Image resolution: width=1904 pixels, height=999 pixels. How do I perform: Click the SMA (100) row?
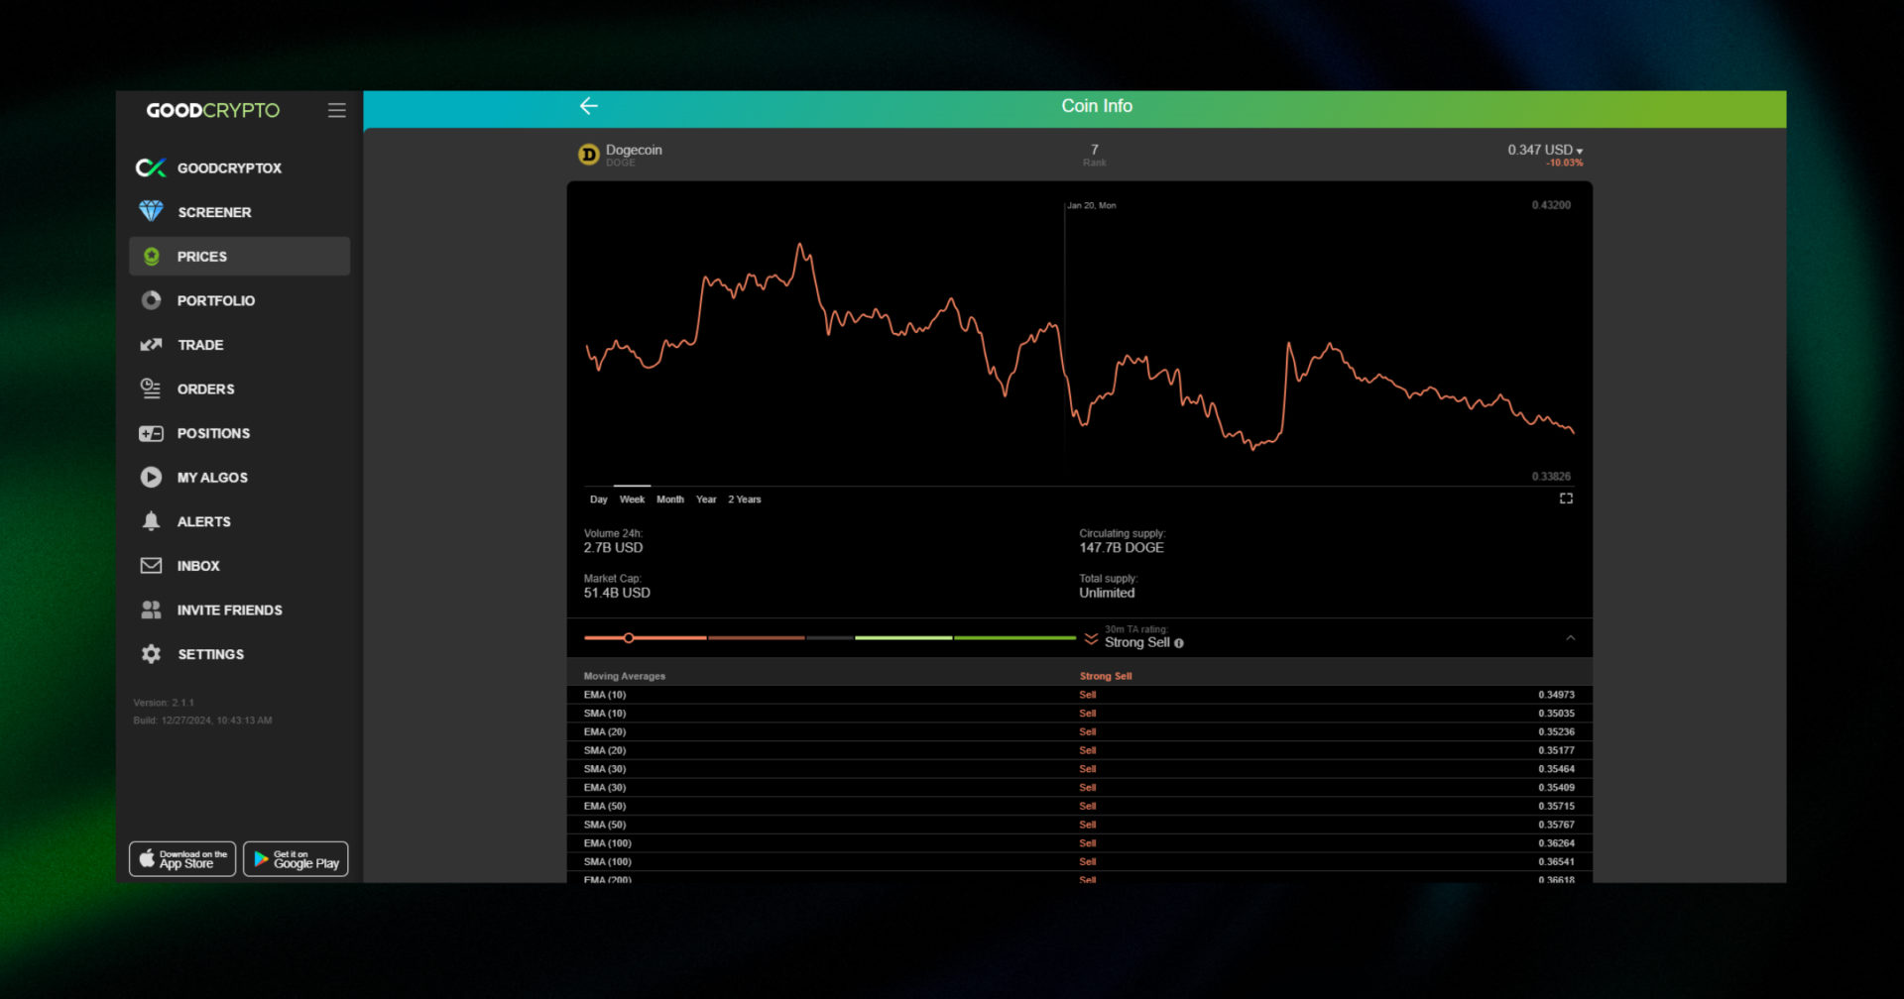click(1079, 862)
